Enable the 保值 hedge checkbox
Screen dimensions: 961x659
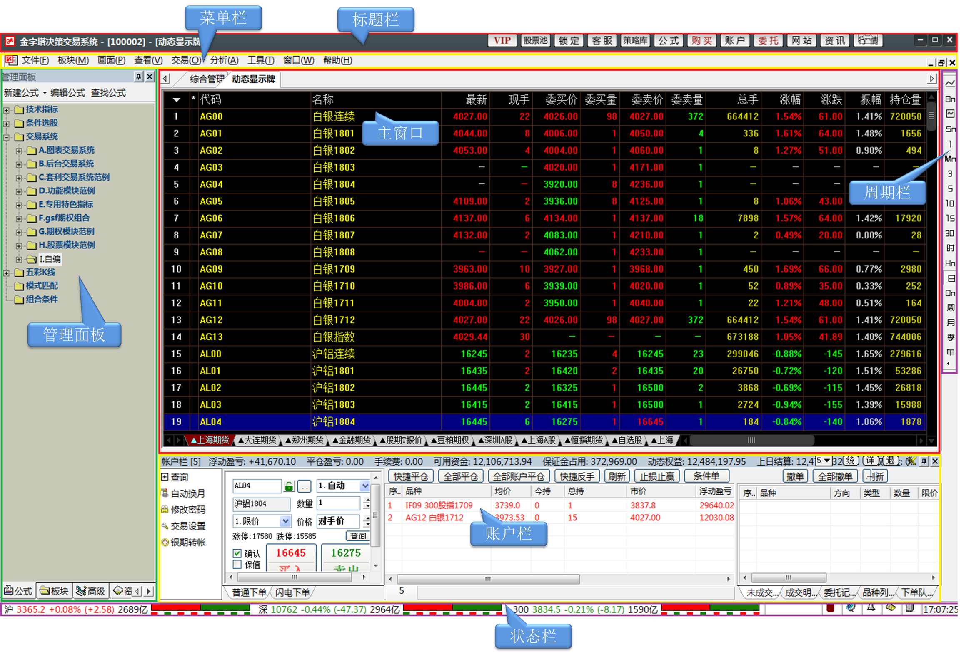pos(237,564)
